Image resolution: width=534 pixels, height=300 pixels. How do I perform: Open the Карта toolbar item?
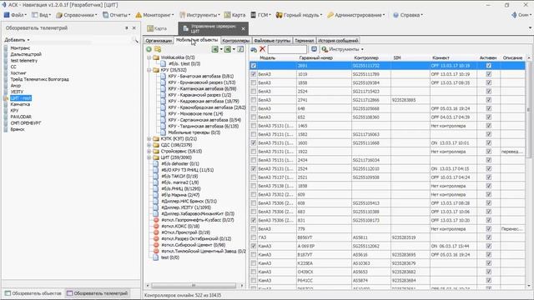pyautogui.click(x=234, y=15)
